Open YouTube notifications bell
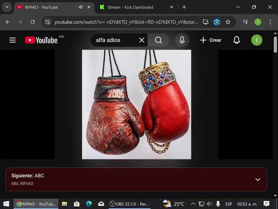278x209 pixels. tap(236, 40)
